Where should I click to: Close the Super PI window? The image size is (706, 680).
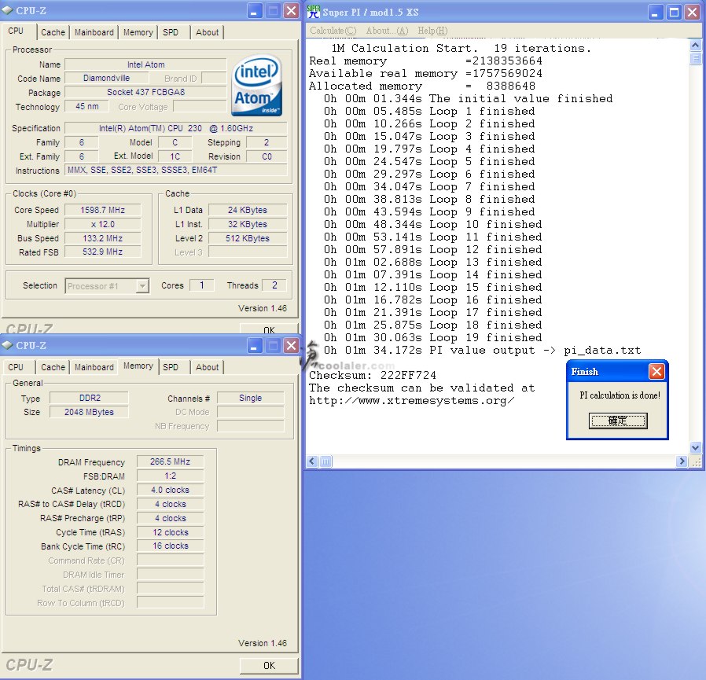coord(693,12)
